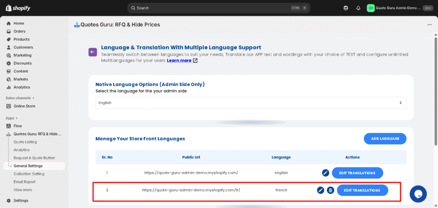Open the three-dot more actions menu
This screenshot has height=208, width=438.
tap(429, 25)
